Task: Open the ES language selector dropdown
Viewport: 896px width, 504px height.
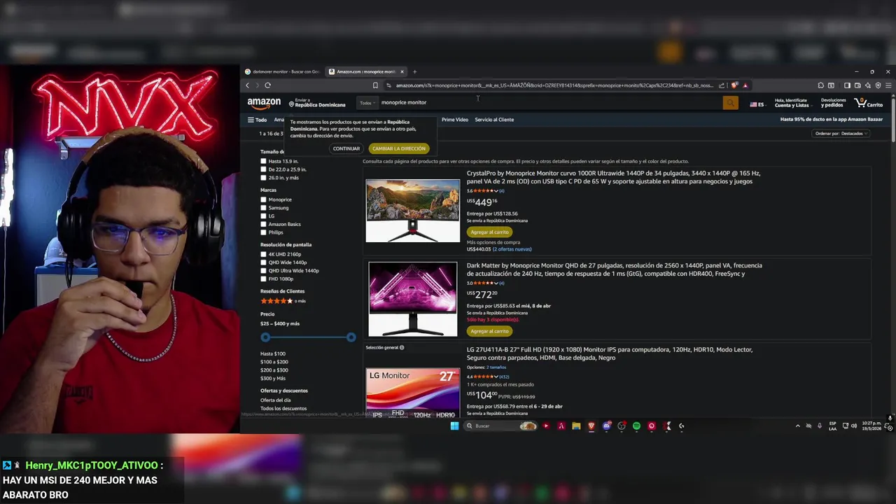Action: pyautogui.click(x=757, y=104)
